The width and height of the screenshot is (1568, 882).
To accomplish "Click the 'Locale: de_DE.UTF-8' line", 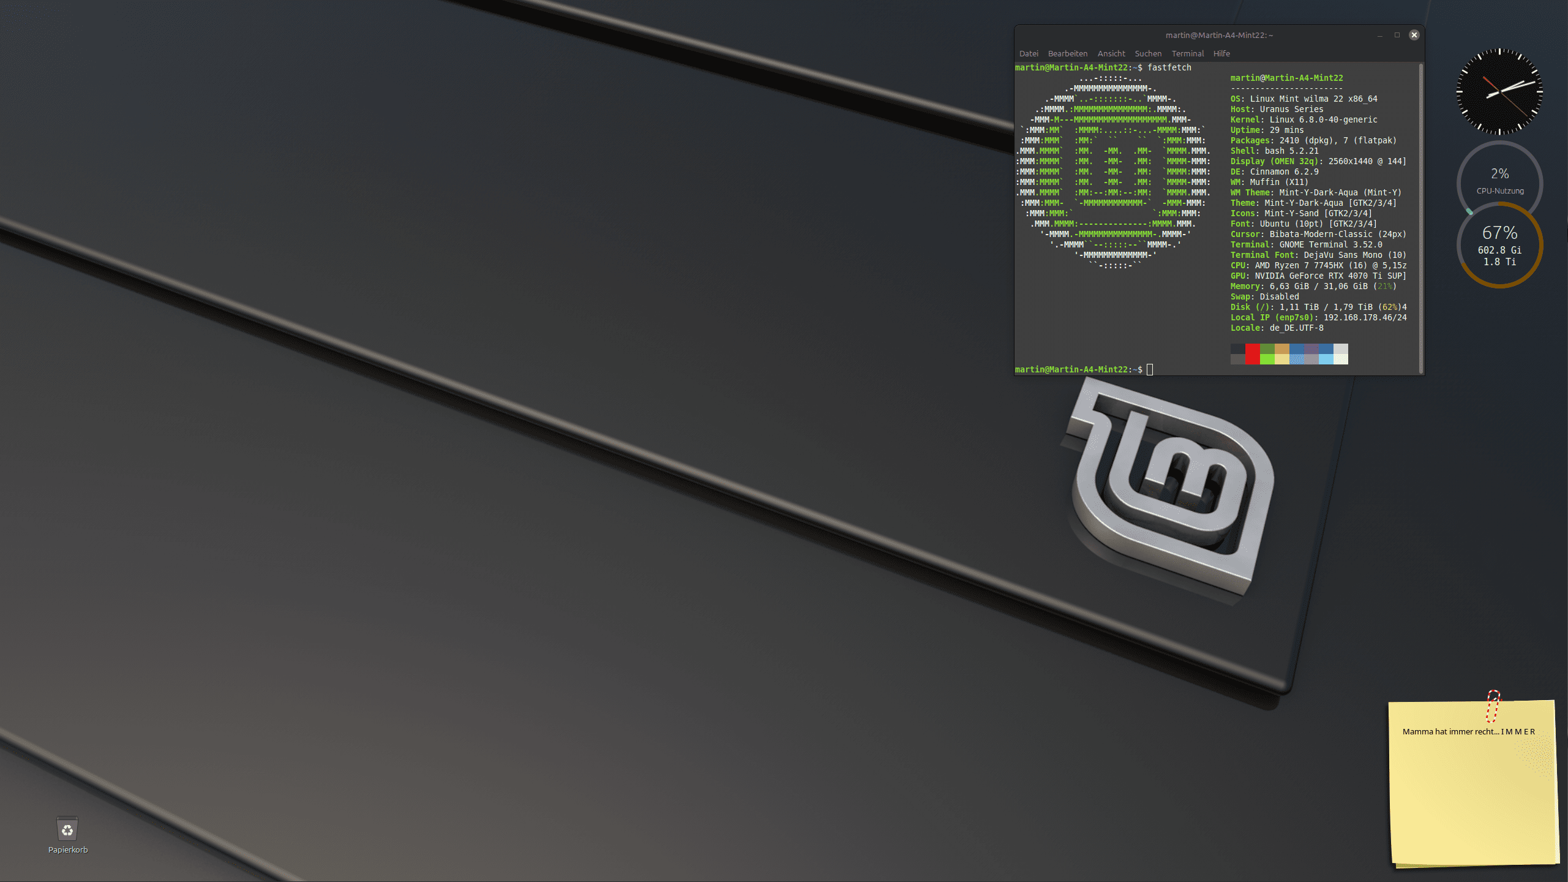I will (x=1277, y=328).
